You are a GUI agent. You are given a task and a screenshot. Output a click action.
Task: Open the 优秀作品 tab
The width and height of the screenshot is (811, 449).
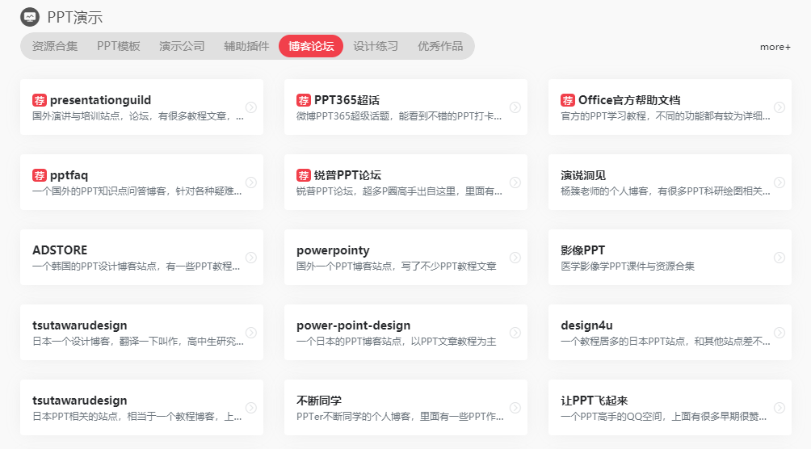click(440, 46)
